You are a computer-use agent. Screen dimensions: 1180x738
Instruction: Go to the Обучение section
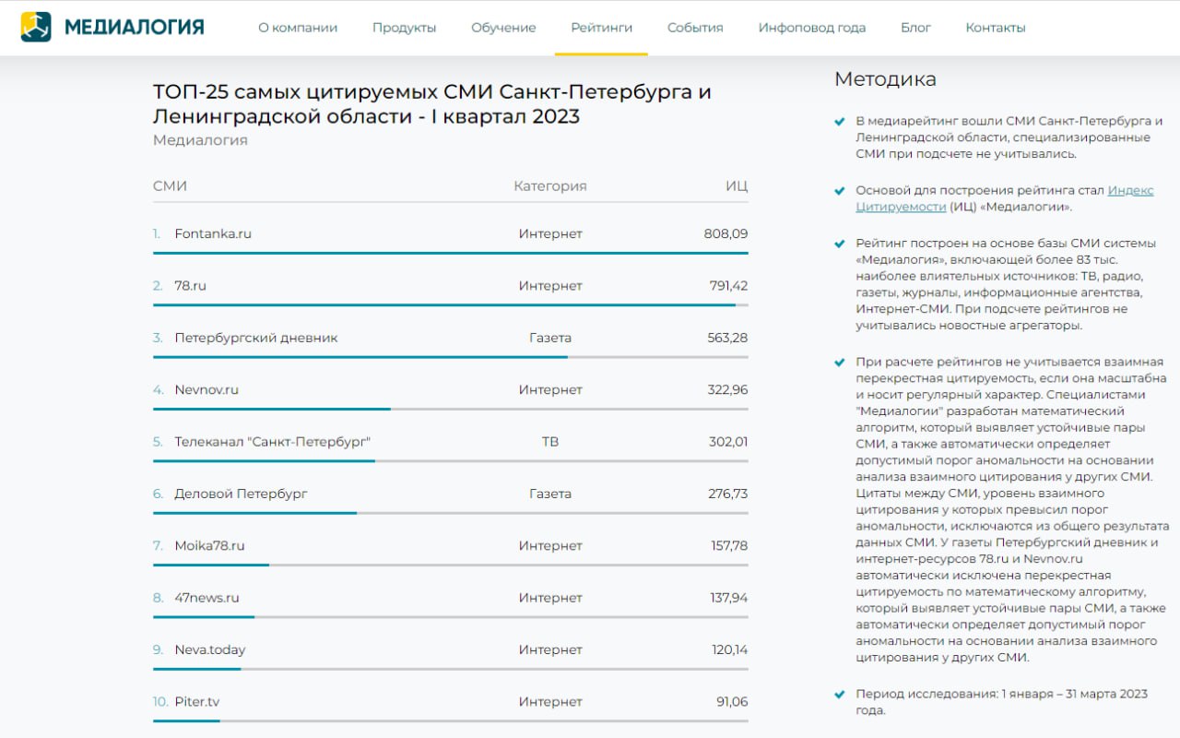503,28
